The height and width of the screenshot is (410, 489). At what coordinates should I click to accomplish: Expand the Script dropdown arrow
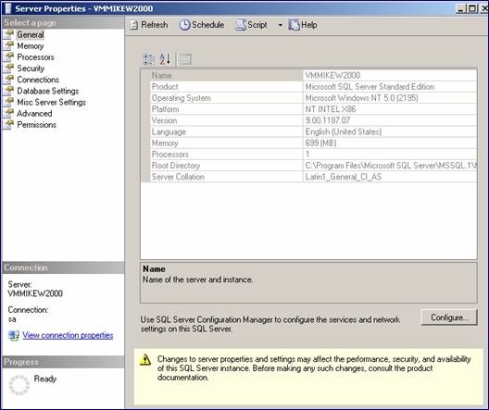coord(280,25)
